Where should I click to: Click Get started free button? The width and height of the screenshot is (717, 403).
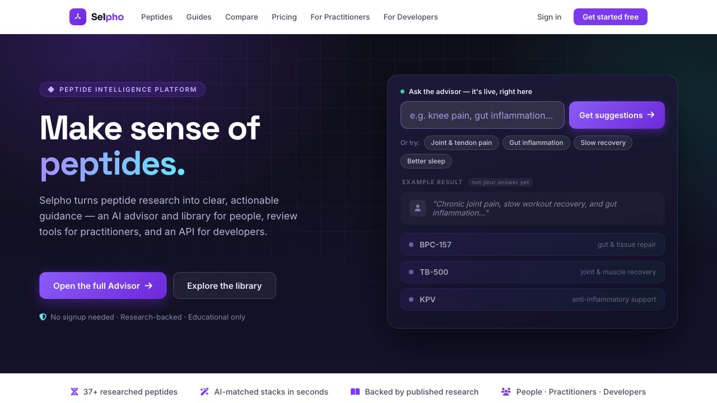click(x=611, y=17)
